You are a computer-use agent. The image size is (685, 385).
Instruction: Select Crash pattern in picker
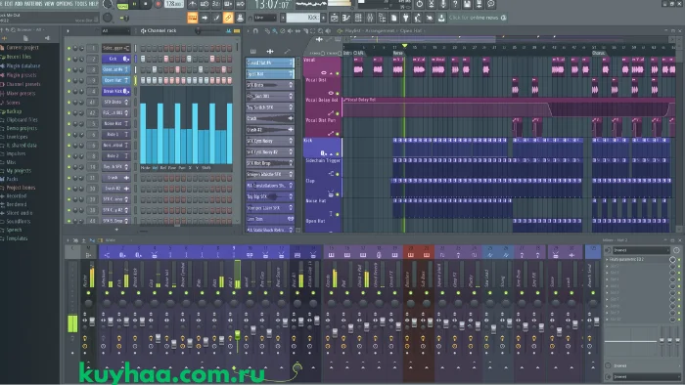pos(269,118)
